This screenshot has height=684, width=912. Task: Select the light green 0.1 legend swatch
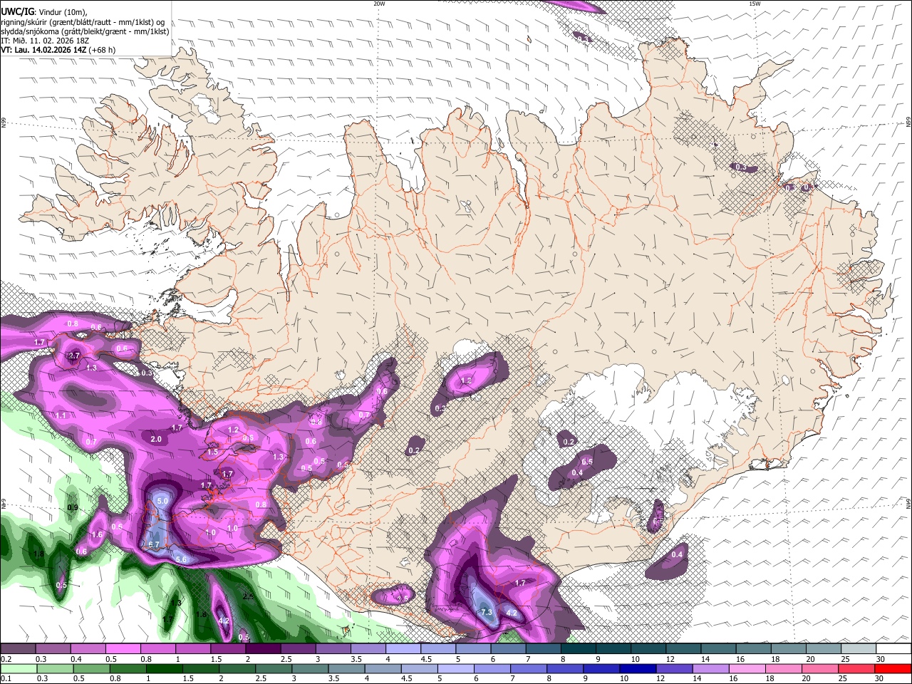[19, 668]
